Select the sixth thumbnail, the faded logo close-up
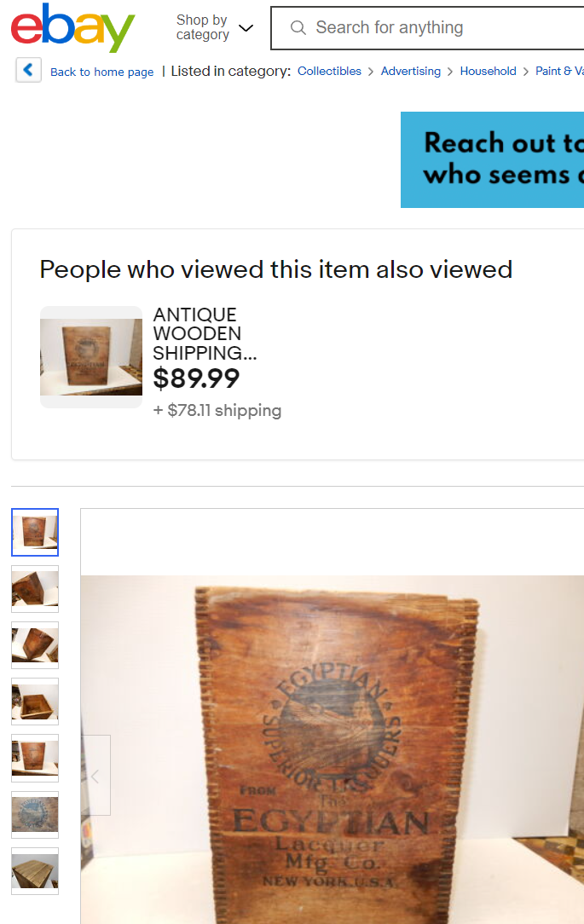584x924 pixels. click(x=35, y=815)
